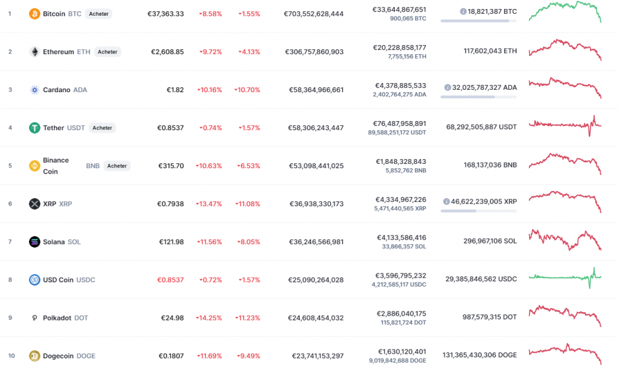This screenshot has height=373, width=617.
Task: Click the Ethereum logo icon
Action: pyautogui.click(x=34, y=52)
